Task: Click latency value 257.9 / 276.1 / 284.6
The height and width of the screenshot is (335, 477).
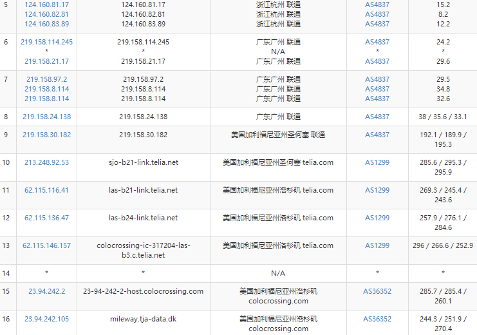Action: (x=443, y=223)
